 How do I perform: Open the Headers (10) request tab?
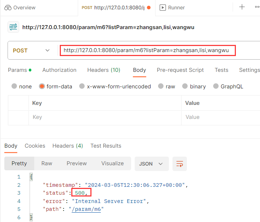(x=104, y=70)
